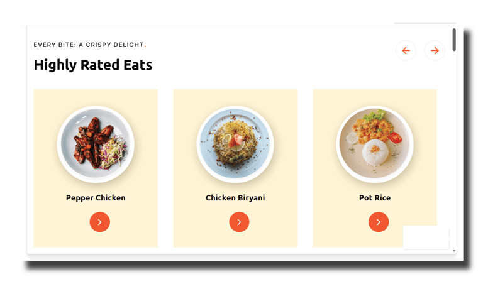483x284 pixels.
Task: Select the Pepper Chicken plate image
Action: [x=96, y=145]
